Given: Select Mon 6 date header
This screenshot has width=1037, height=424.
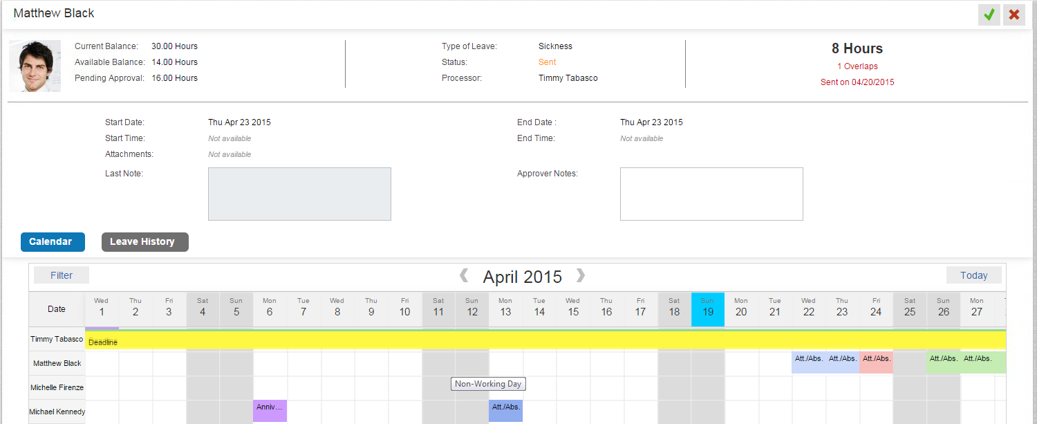Looking at the screenshot, I should coord(270,309).
